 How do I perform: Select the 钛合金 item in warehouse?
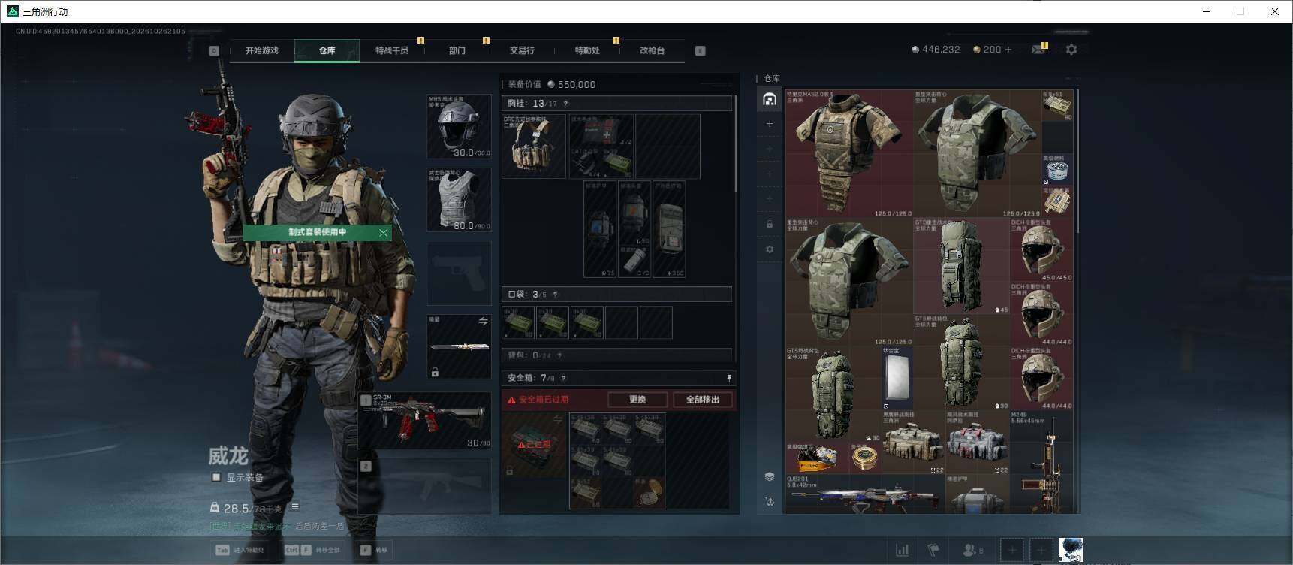pyautogui.click(x=897, y=378)
